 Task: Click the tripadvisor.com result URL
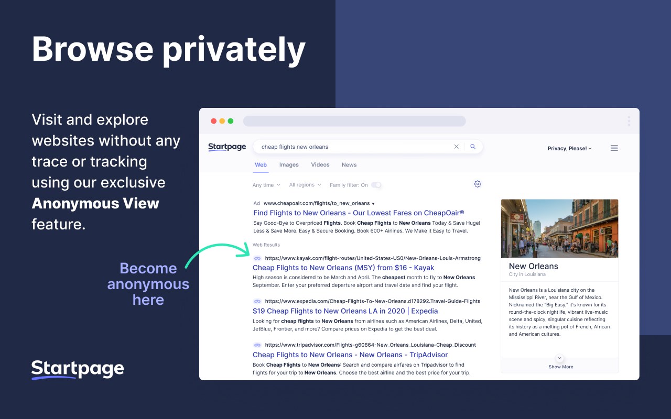tap(371, 345)
